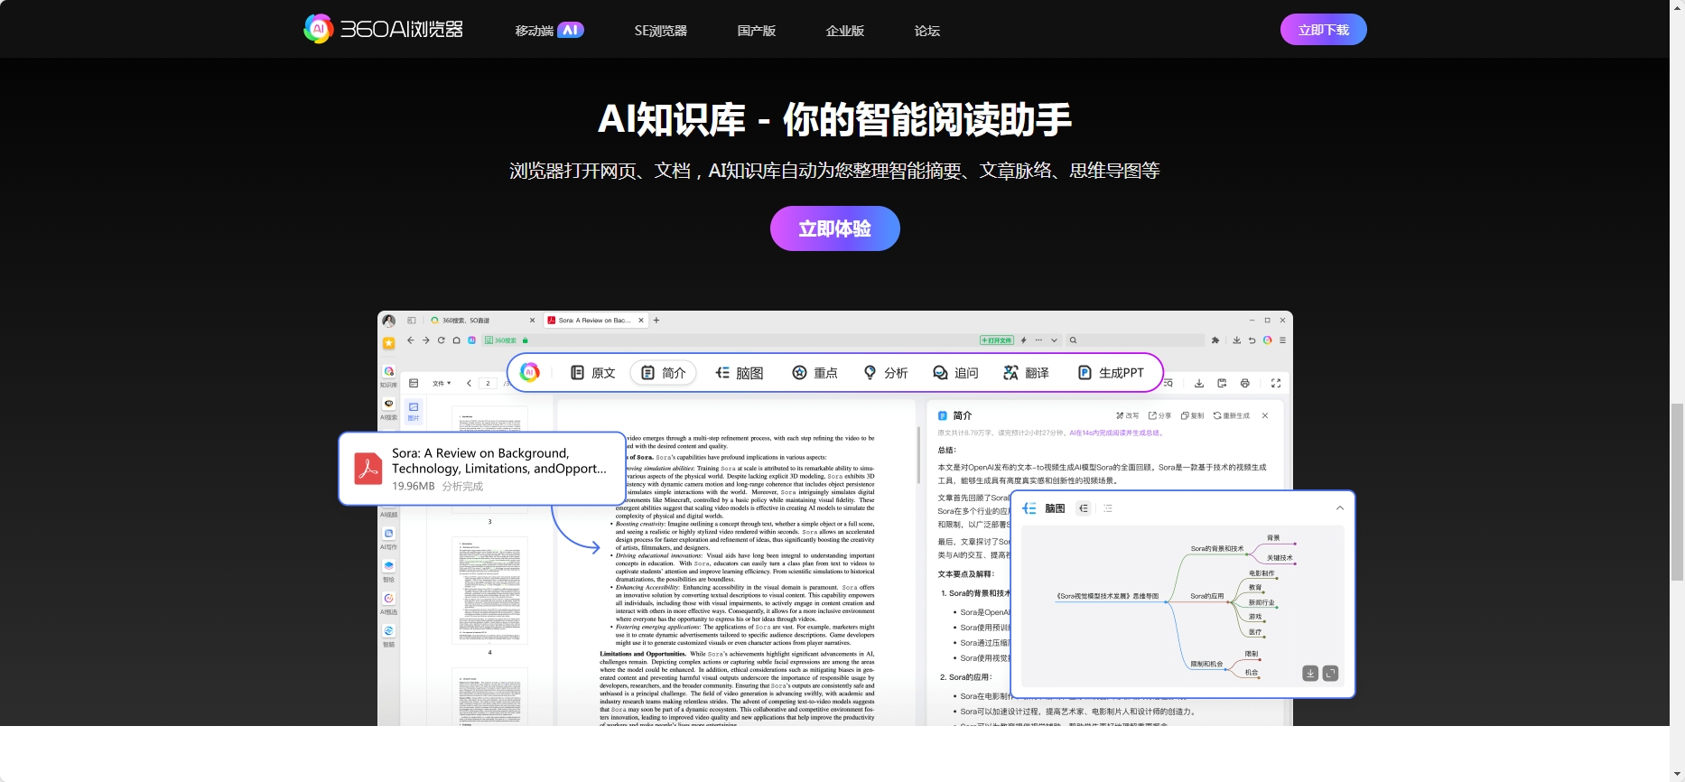Image resolution: width=1685 pixels, height=782 pixels.
Task: Download the mind map image
Action: pos(1310,674)
